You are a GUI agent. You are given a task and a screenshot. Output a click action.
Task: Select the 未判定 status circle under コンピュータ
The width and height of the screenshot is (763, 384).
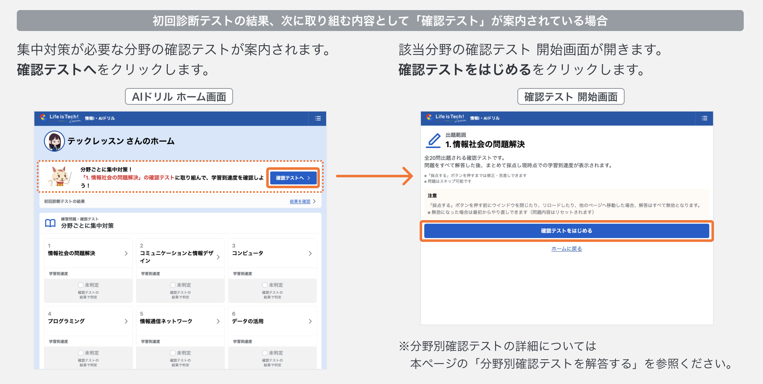click(265, 285)
